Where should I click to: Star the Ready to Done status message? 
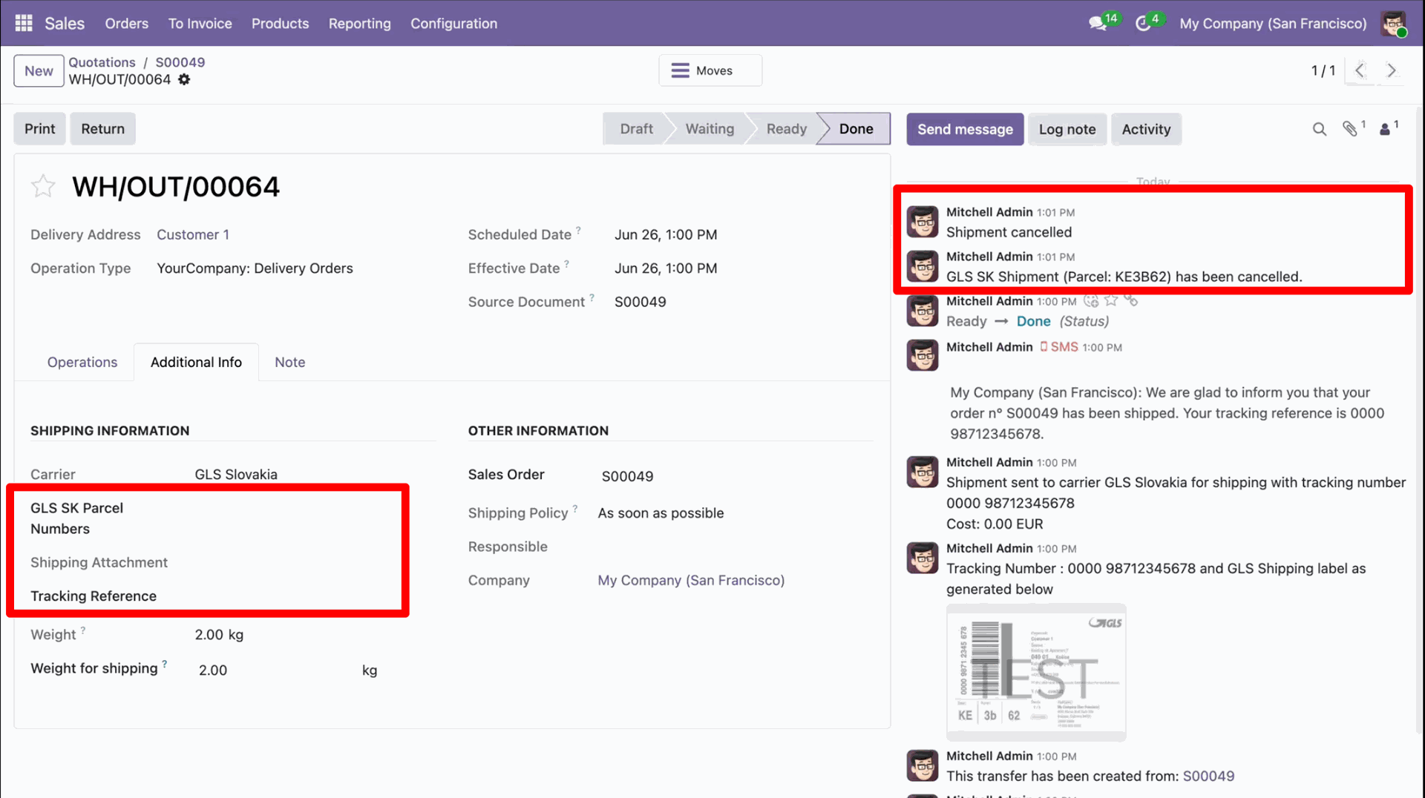pos(1111,300)
